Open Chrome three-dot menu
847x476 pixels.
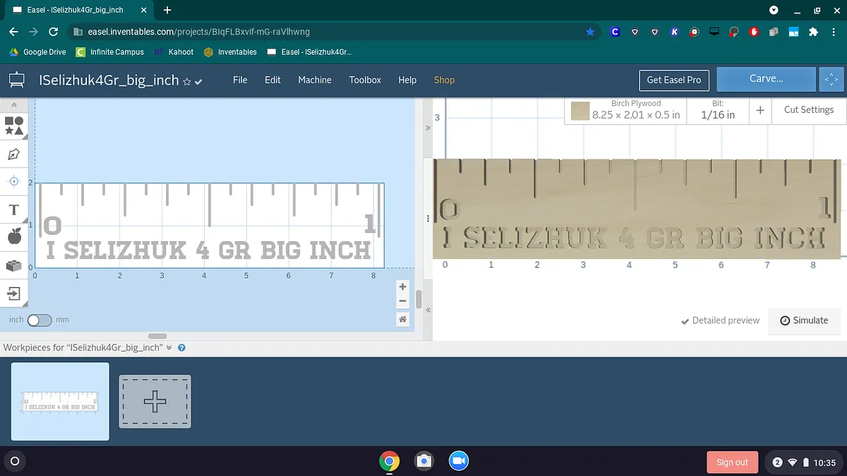pos(835,32)
